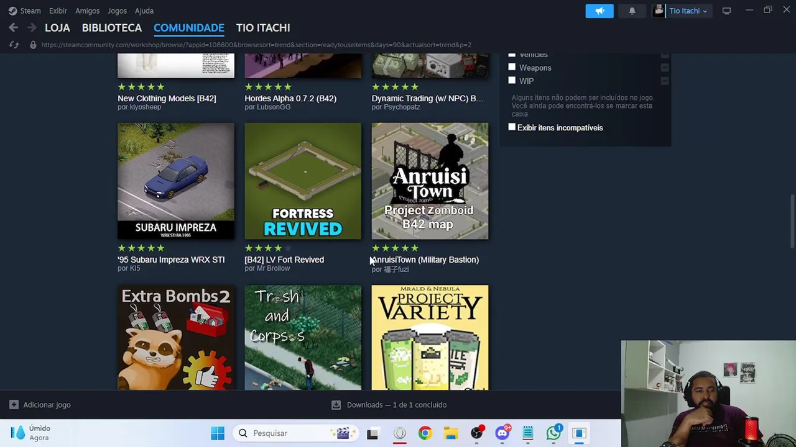Visit author KI5's profile
This screenshot has height=447, width=796.
tap(134, 268)
